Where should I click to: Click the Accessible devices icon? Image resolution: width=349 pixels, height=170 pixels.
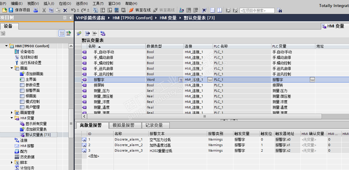pyautogui.click(x=182, y=10)
